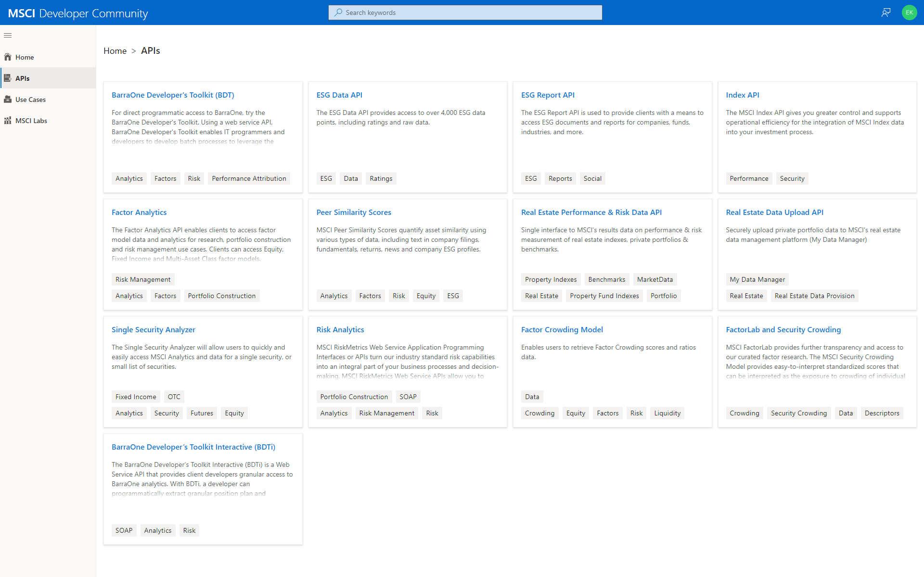Open the Factor Crowding Model title
This screenshot has height=577, width=924.
[x=562, y=330]
